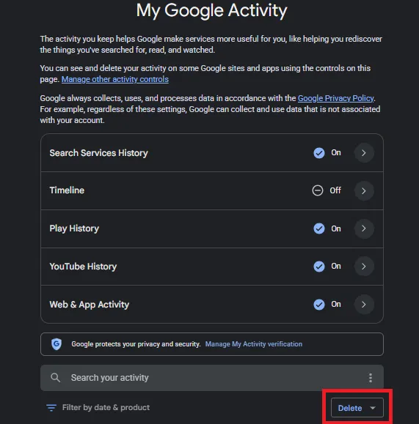Focus the Search your activity field
Viewport: 419px width, 424px height.
[x=212, y=378]
